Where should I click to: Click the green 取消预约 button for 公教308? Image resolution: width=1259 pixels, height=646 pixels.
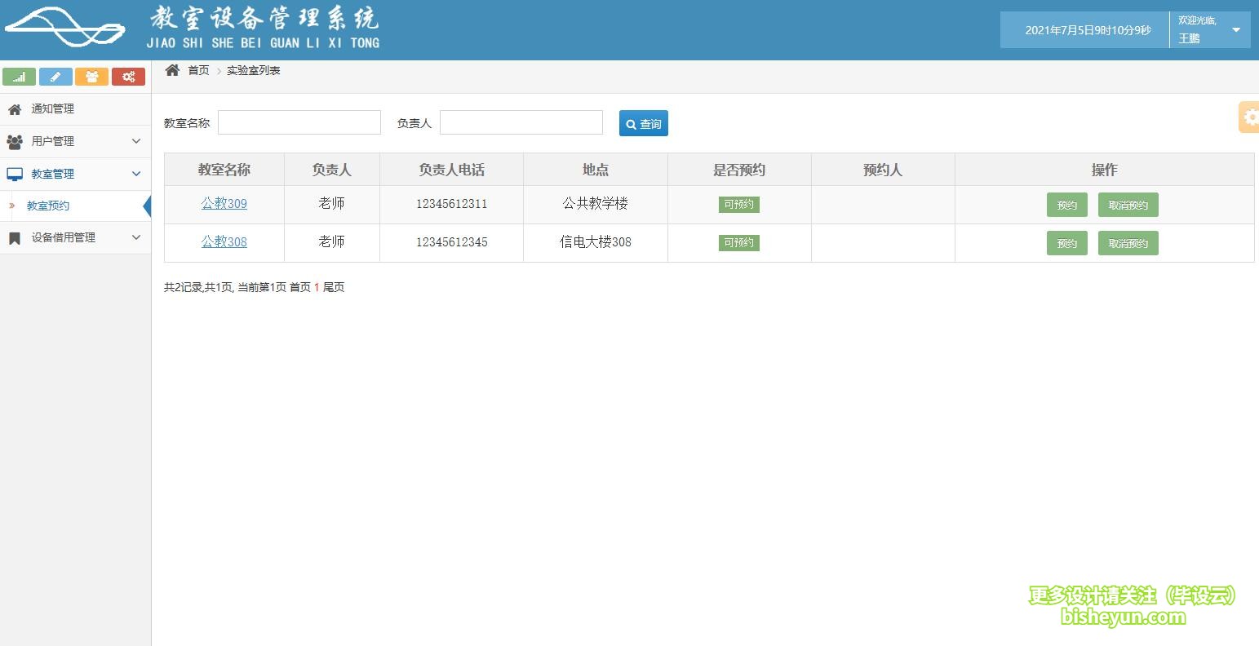point(1128,242)
